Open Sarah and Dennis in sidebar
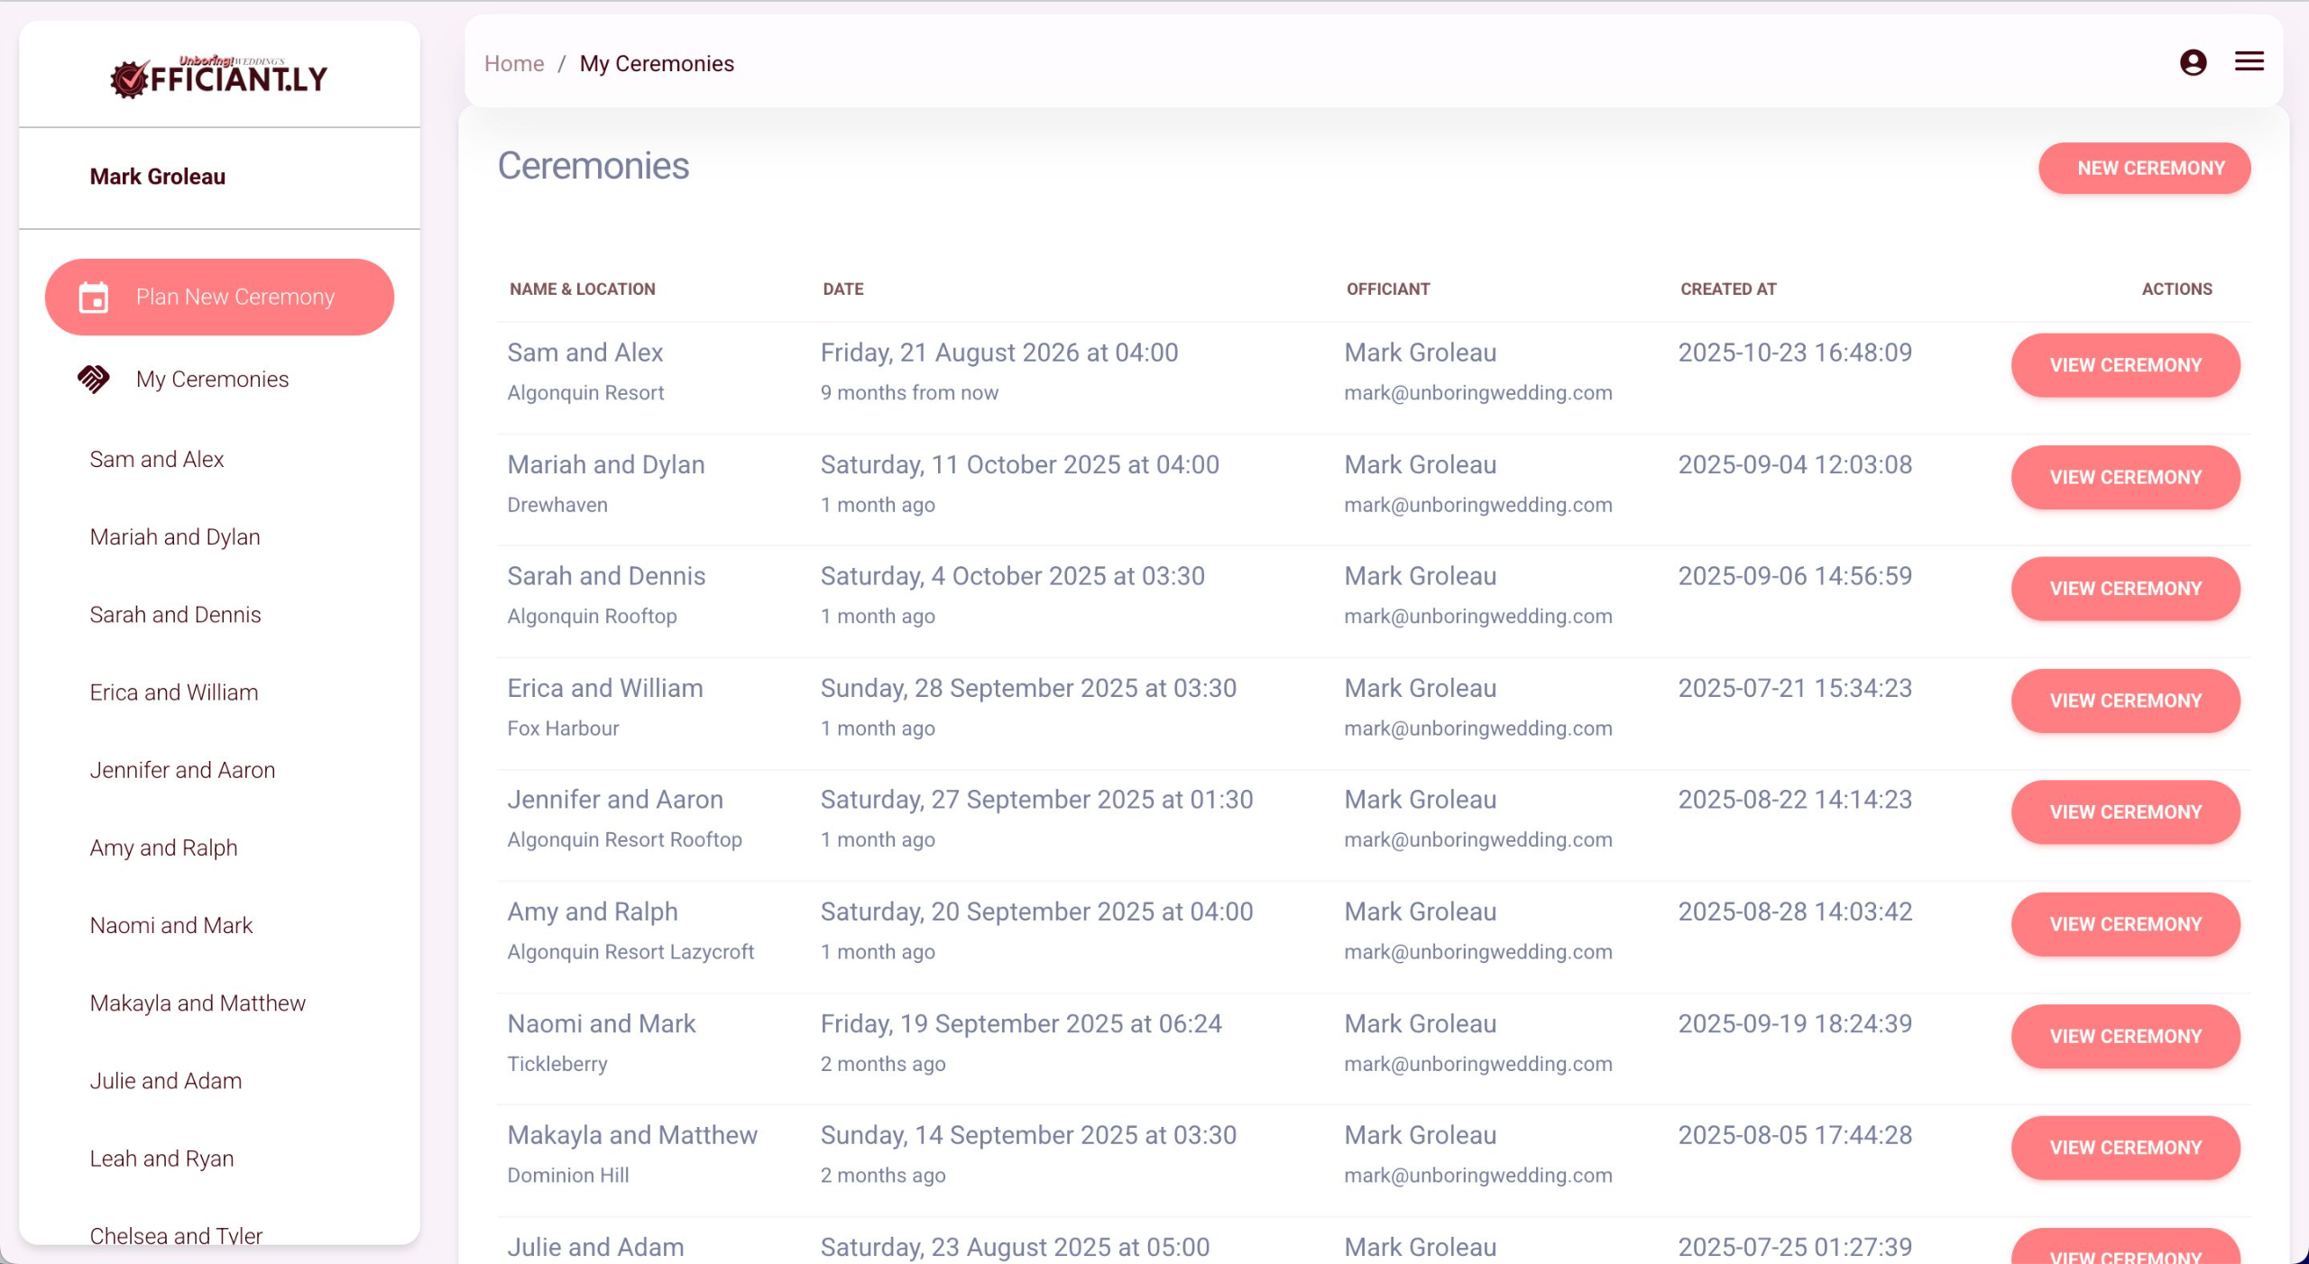This screenshot has width=2309, height=1264. click(x=175, y=615)
